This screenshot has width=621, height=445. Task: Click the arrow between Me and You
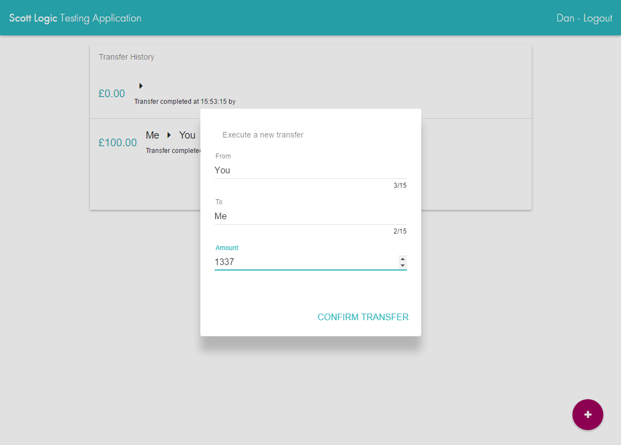tap(169, 135)
